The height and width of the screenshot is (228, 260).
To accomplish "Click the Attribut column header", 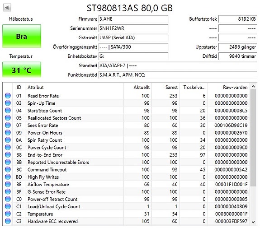I will [x=74, y=87].
